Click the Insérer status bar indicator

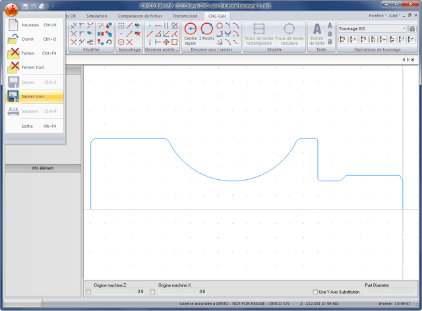click(x=385, y=304)
